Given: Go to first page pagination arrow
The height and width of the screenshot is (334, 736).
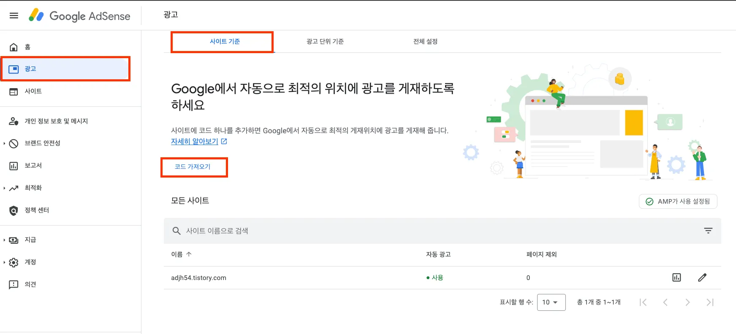Looking at the screenshot, I should pyautogui.click(x=643, y=302).
